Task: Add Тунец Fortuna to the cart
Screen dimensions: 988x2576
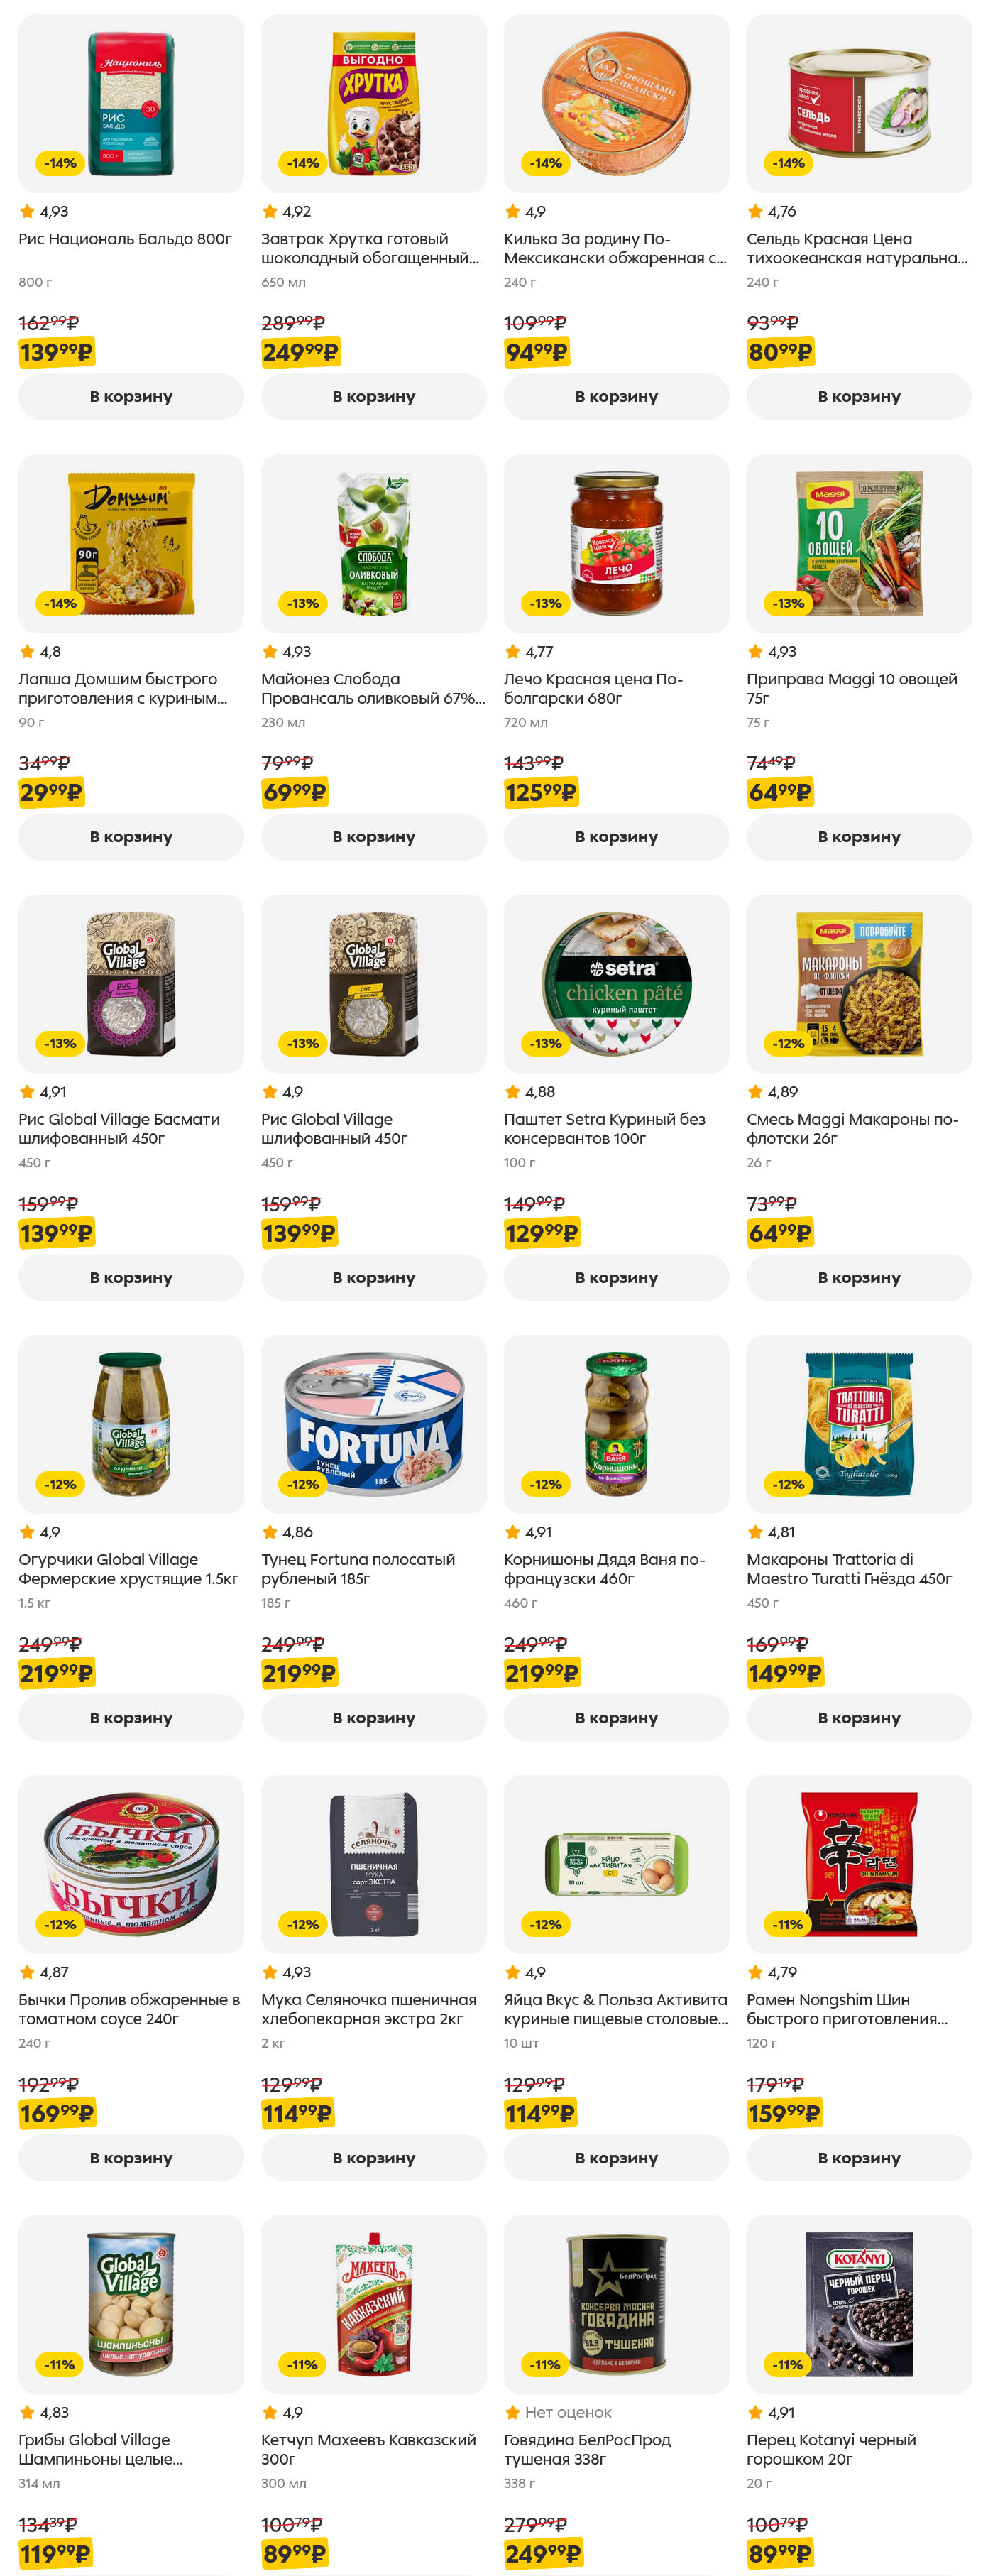Action: (373, 1717)
